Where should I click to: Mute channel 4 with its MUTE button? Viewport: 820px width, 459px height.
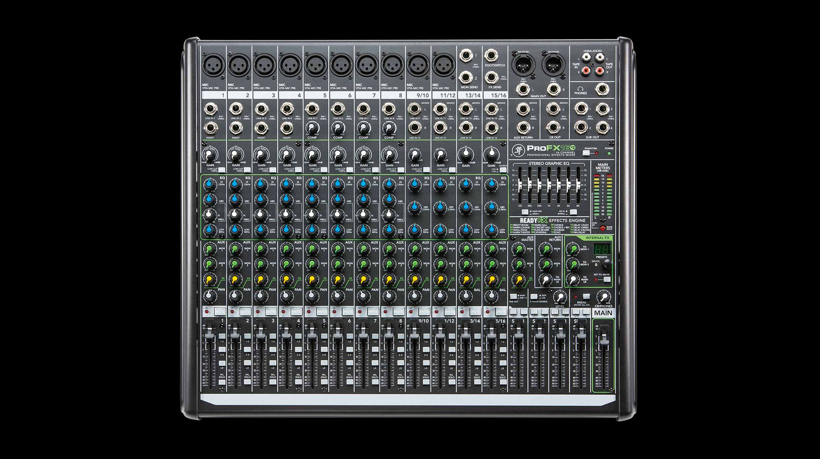coord(296,311)
